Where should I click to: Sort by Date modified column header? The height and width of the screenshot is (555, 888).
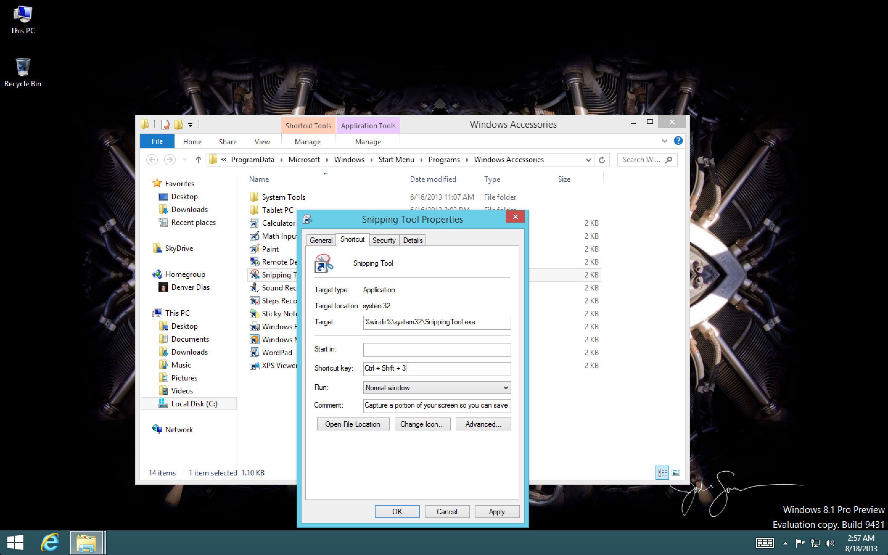click(433, 179)
